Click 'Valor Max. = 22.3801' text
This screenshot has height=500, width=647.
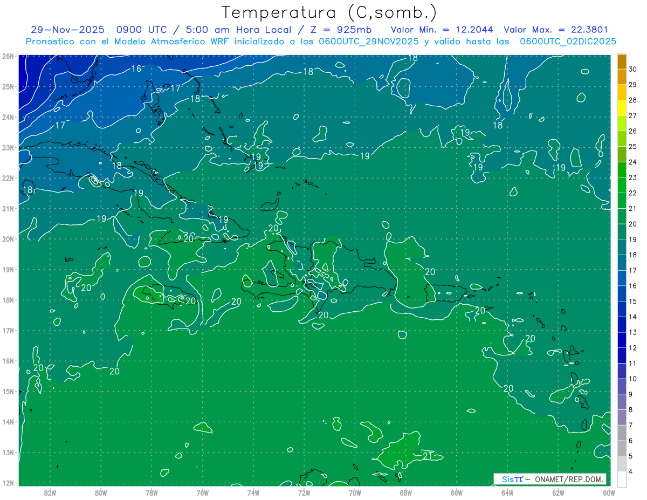(x=556, y=30)
